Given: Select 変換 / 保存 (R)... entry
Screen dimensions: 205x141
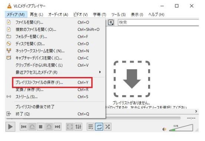Looking at the screenshot, I should (55, 90).
